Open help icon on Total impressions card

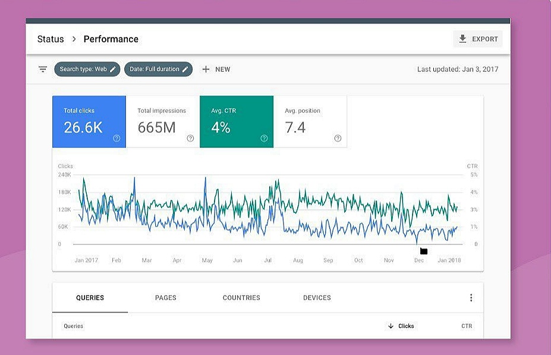[190, 138]
